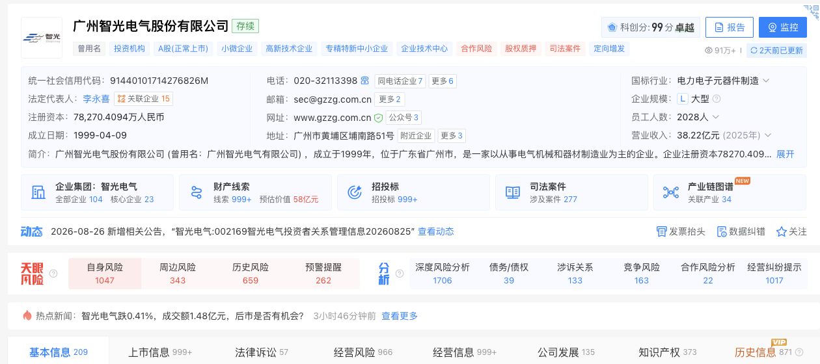Click help icon beside 天眼风险
Viewport: 820px width, 364px height.
tap(53, 274)
